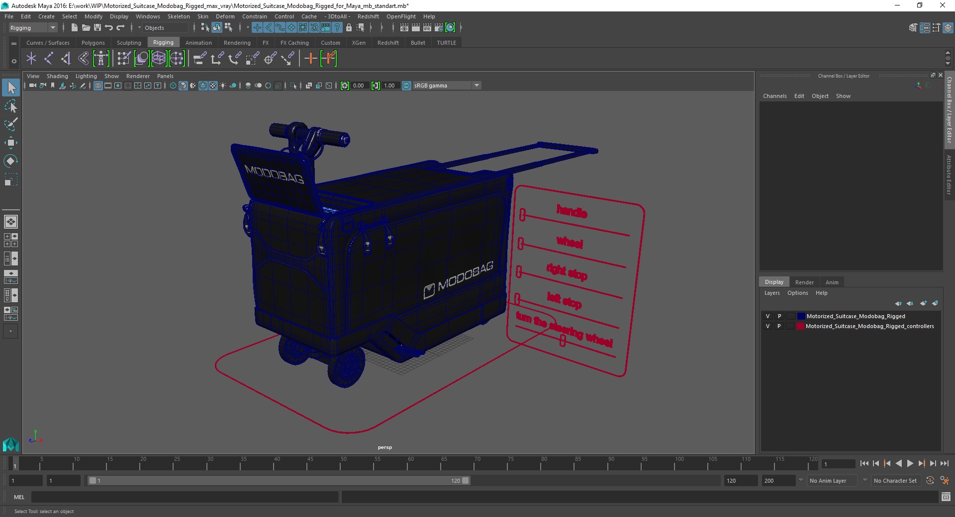Image resolution: width=955 pixels, height=517 pixels.
Task: Click the Play backwards button
Action: tap(898, 463)
